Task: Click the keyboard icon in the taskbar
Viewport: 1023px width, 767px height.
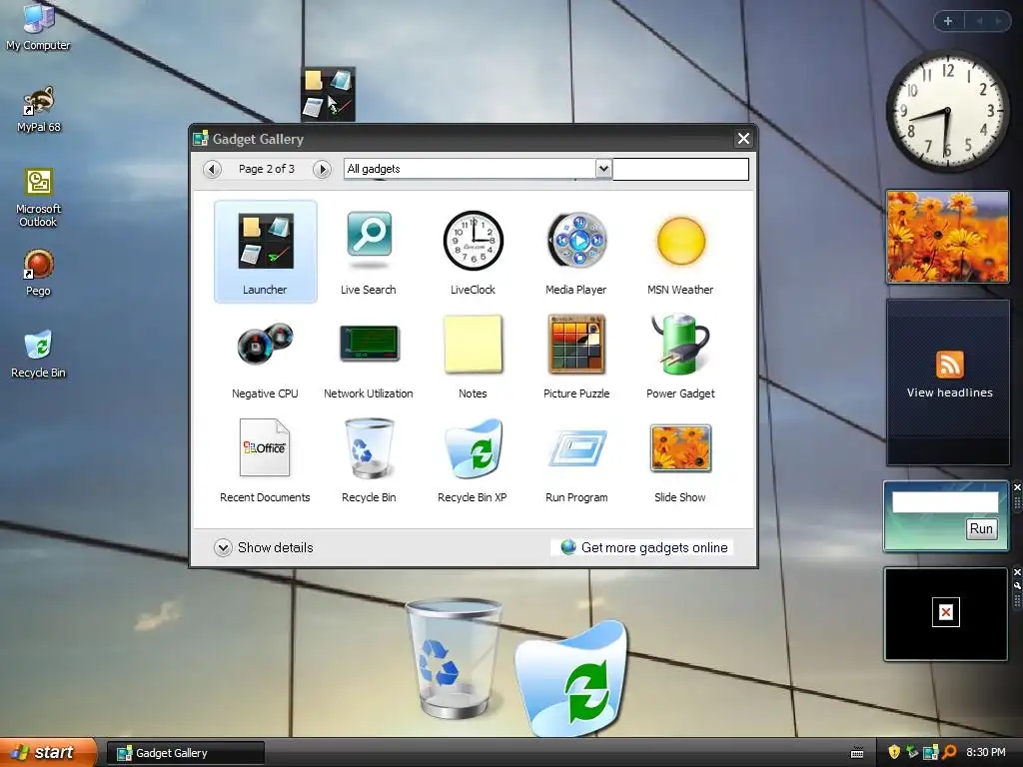Action: point(857,753)
